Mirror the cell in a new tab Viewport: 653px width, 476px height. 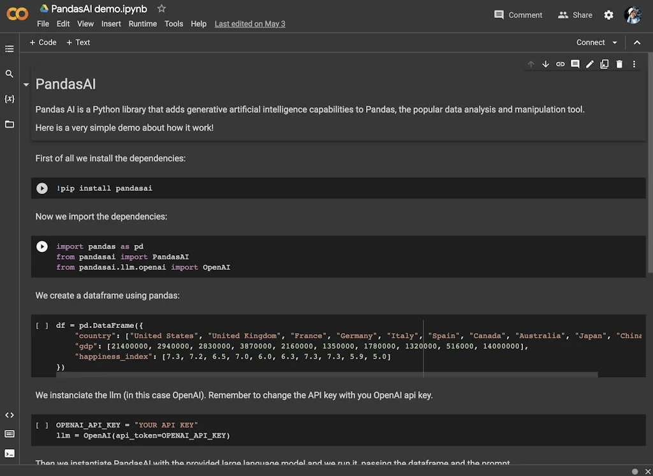tap(604, 64)
